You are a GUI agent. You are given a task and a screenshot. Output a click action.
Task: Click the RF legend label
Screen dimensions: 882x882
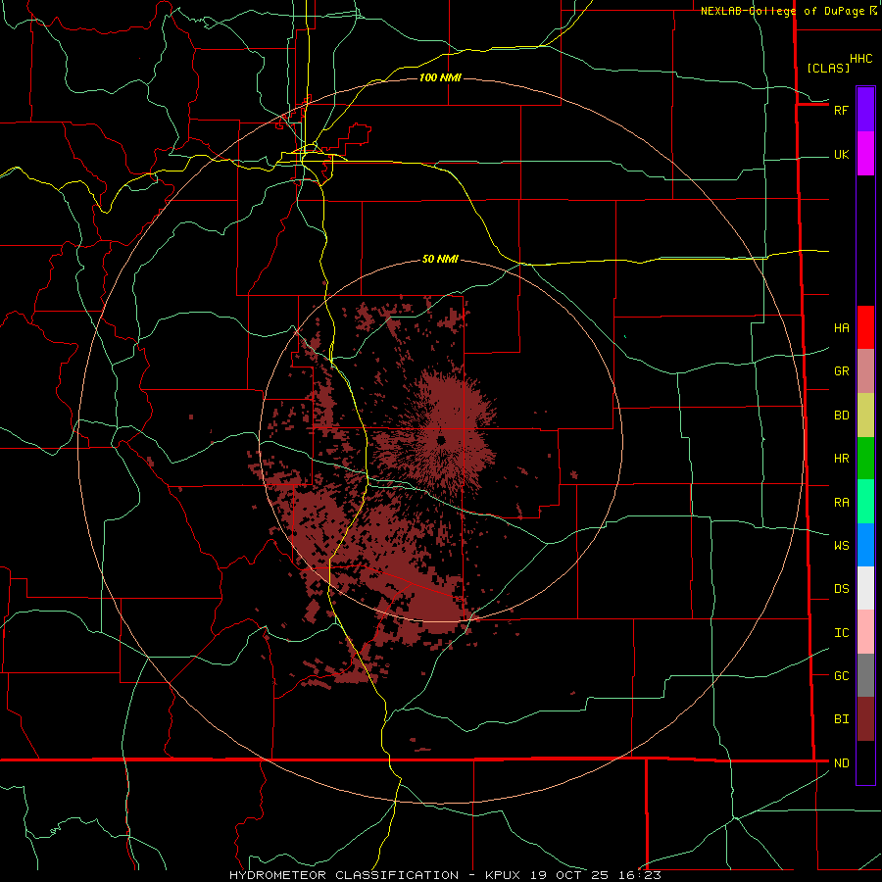click(841, 110)
